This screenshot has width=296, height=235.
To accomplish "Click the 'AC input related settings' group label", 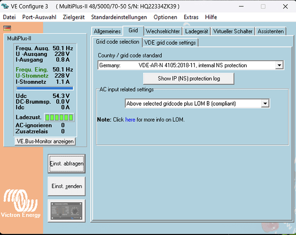I will coord(126,89).
